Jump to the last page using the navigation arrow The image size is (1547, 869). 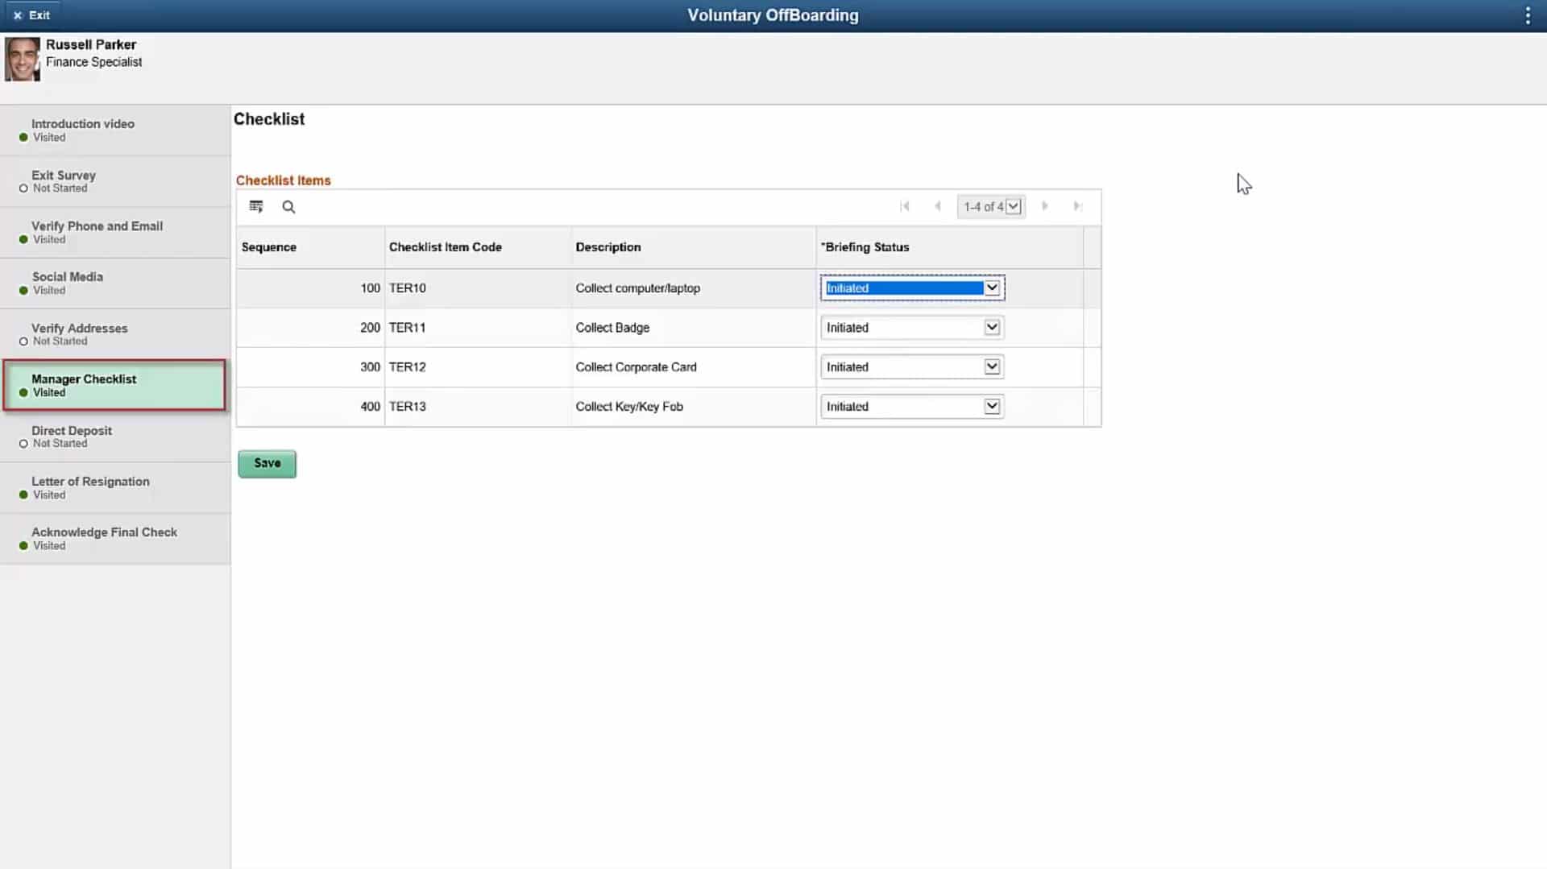tap(1078, 206)
